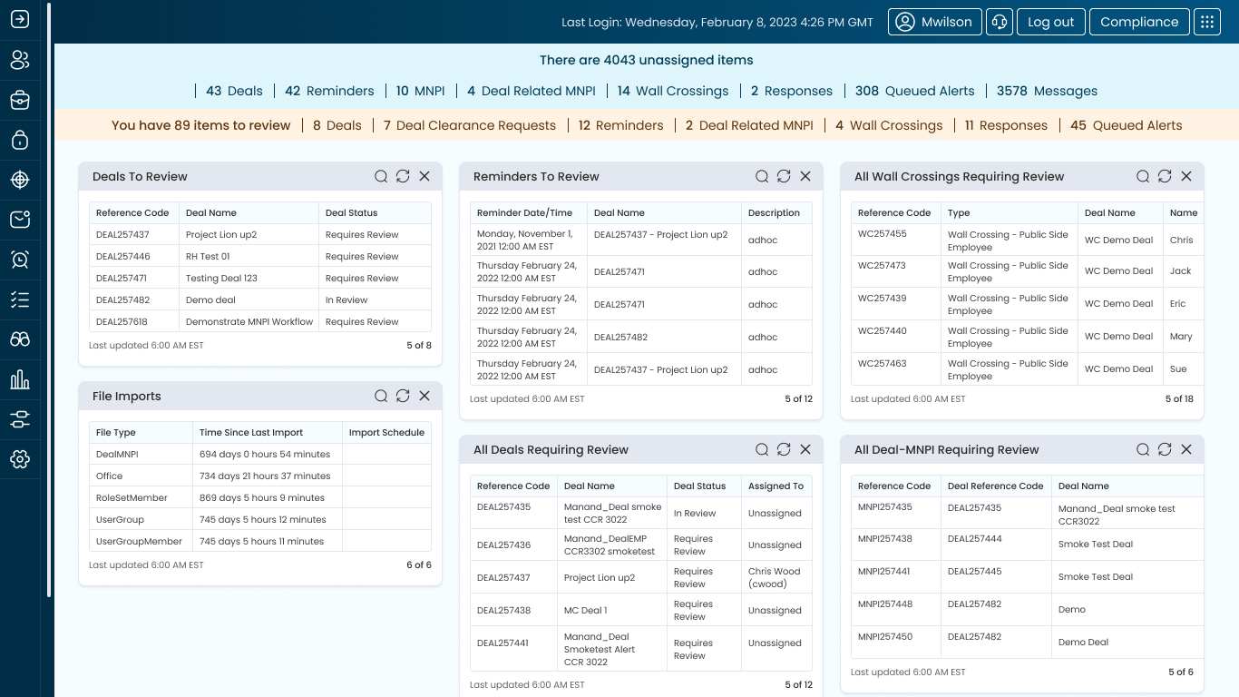
Task: Click the Compliance button
Action: click(1139, 22)
